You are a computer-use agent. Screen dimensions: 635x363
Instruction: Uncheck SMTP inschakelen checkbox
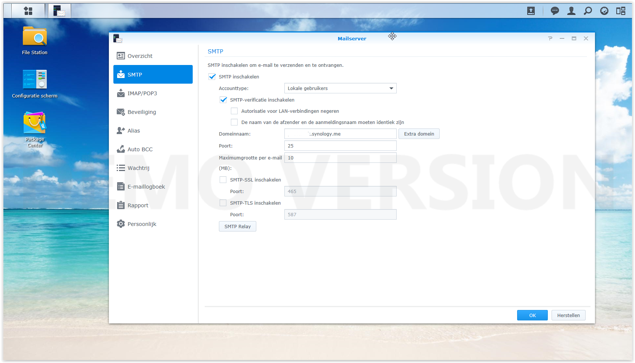pos(212,77)
